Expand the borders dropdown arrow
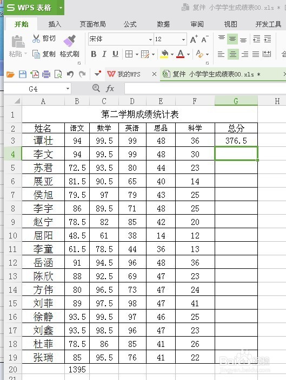Screen dimensions: 286x380 pyautogui.click(x=137, y=54)
